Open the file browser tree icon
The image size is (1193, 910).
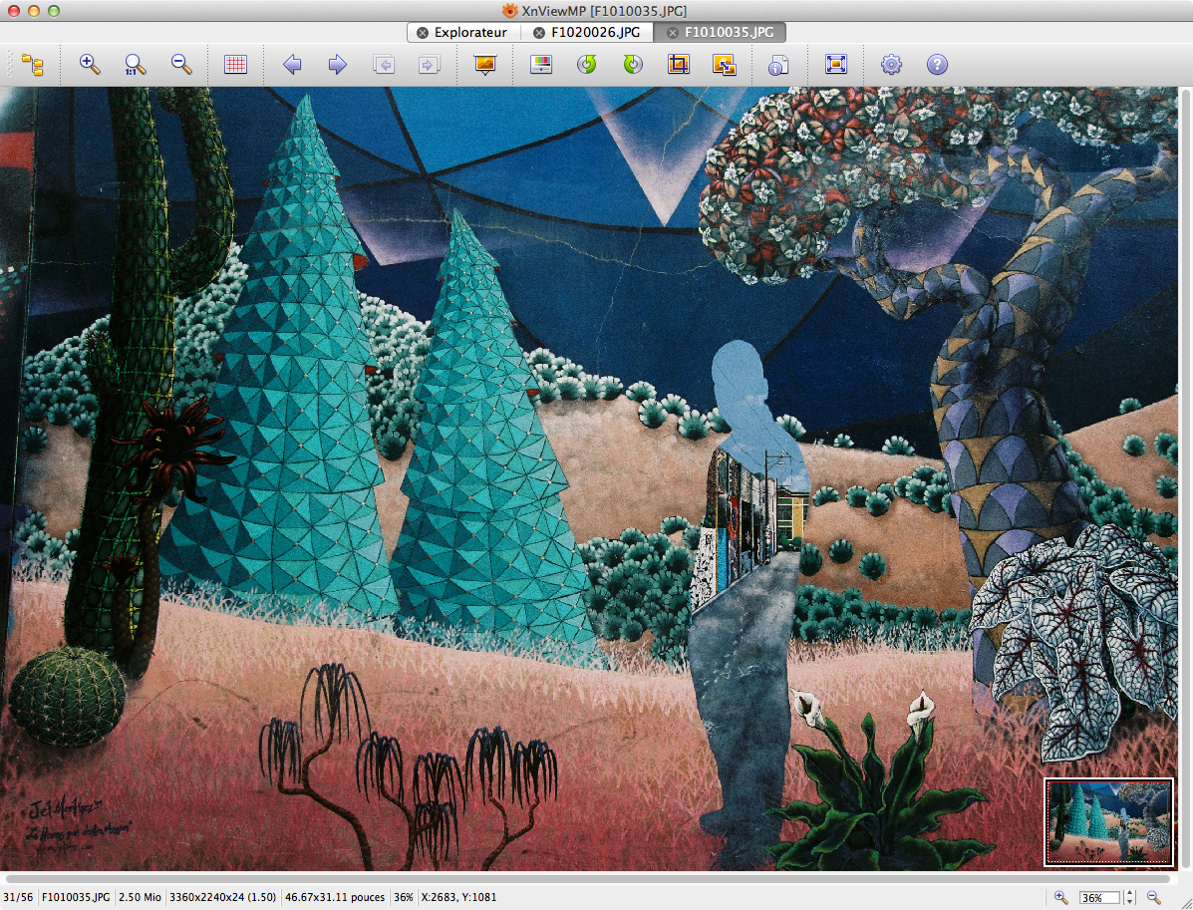point(32,65)
